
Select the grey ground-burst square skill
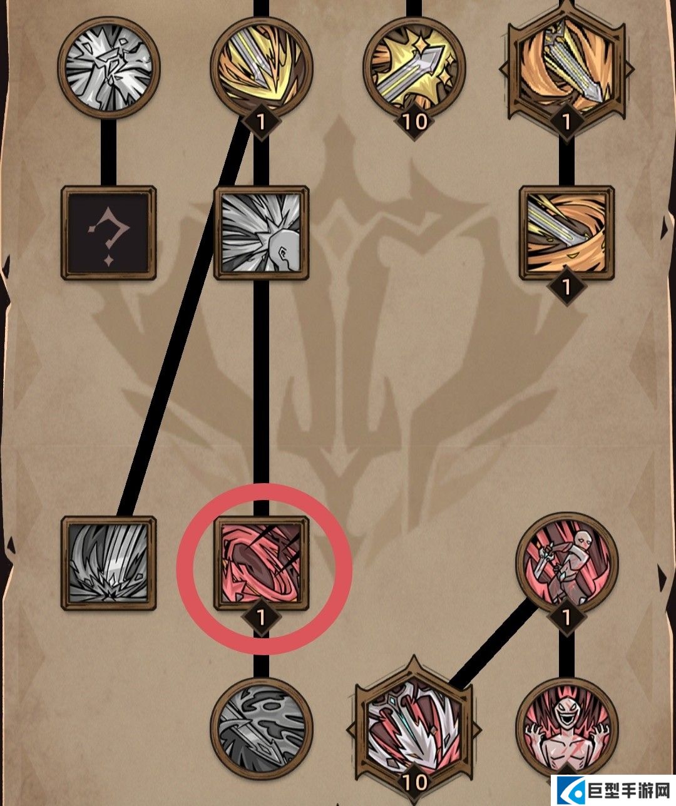click(108, 563)
